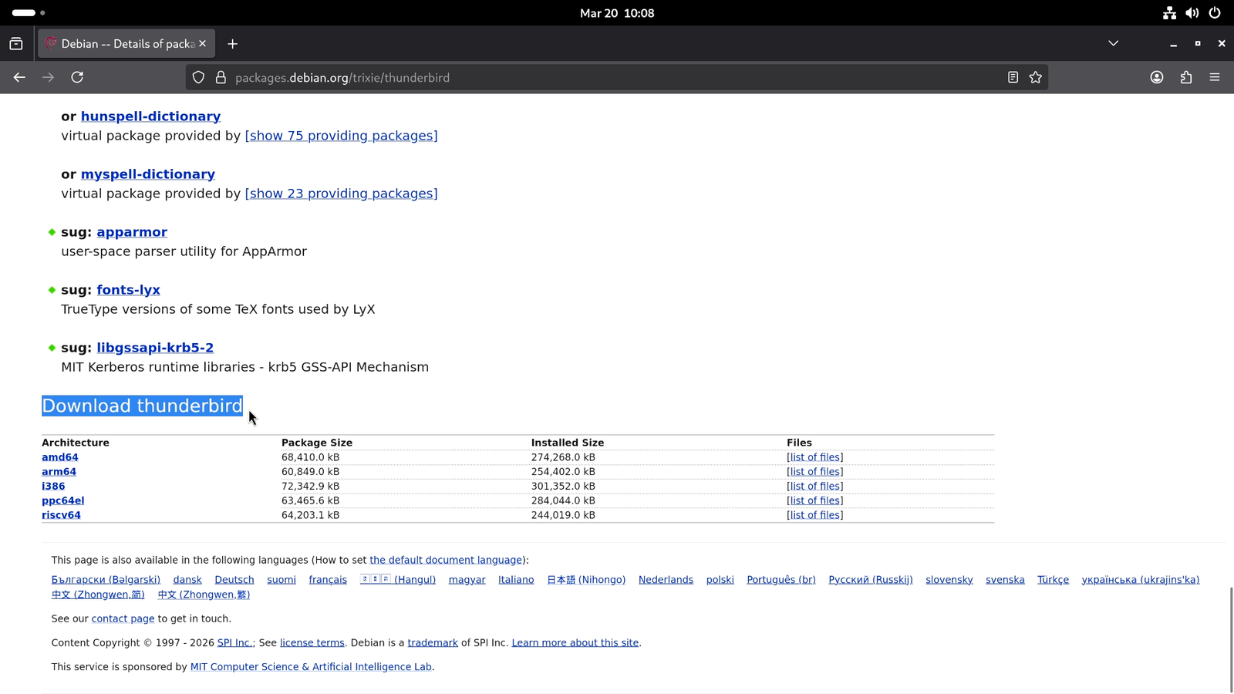Open list of files for ppc64el

(814, 500)
